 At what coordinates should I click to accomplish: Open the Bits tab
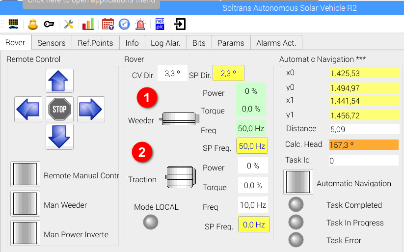[x=199, y=43]
